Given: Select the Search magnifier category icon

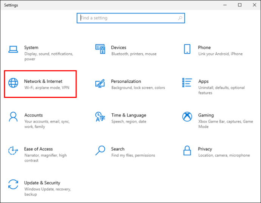Looking at the screenshot, I should 100,150.
